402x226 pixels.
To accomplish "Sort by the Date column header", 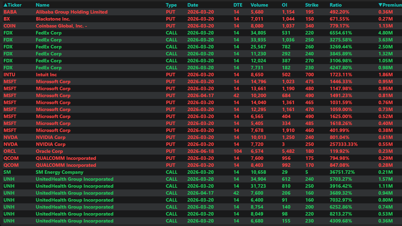I will (193, 5).
